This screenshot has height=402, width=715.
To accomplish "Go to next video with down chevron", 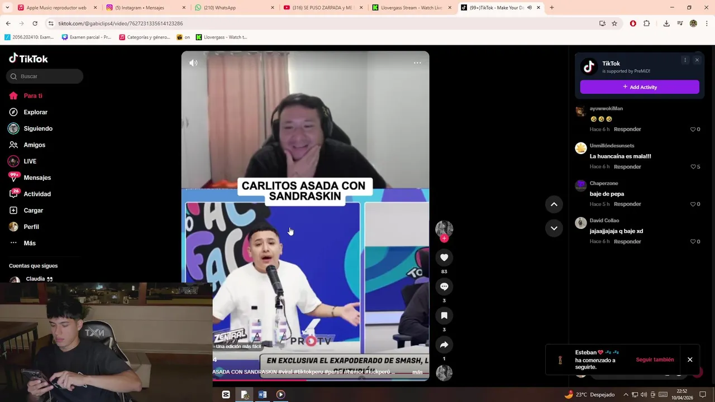I will [554, 228].
